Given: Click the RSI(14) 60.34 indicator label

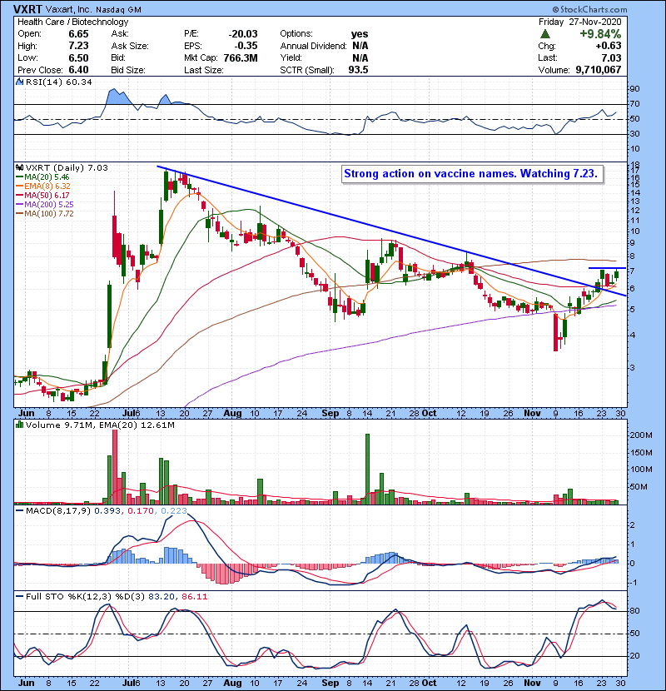Looking at the screenshot, I should [58, 82].
